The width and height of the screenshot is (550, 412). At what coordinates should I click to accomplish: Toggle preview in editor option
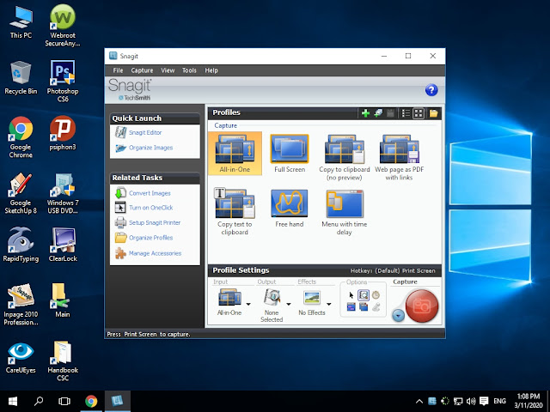pyautogui.click(x=364, y=295)
